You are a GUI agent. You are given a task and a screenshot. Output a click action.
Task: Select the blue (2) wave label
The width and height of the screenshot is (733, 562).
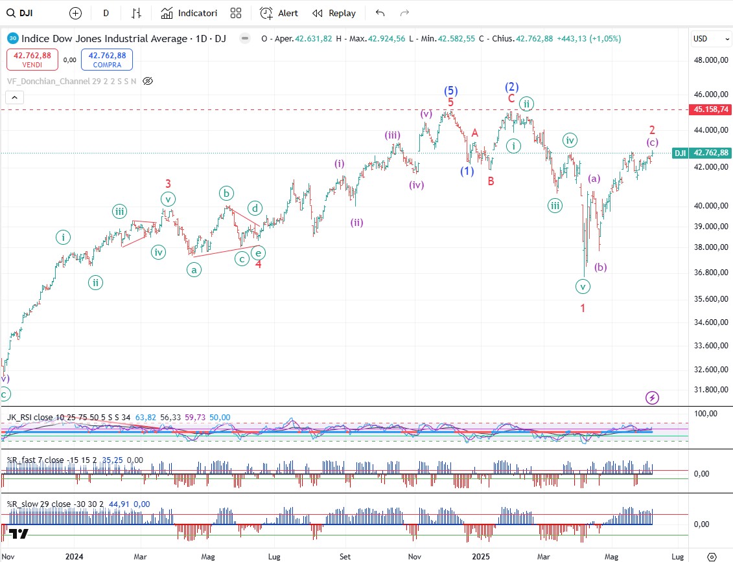(511, 87)
